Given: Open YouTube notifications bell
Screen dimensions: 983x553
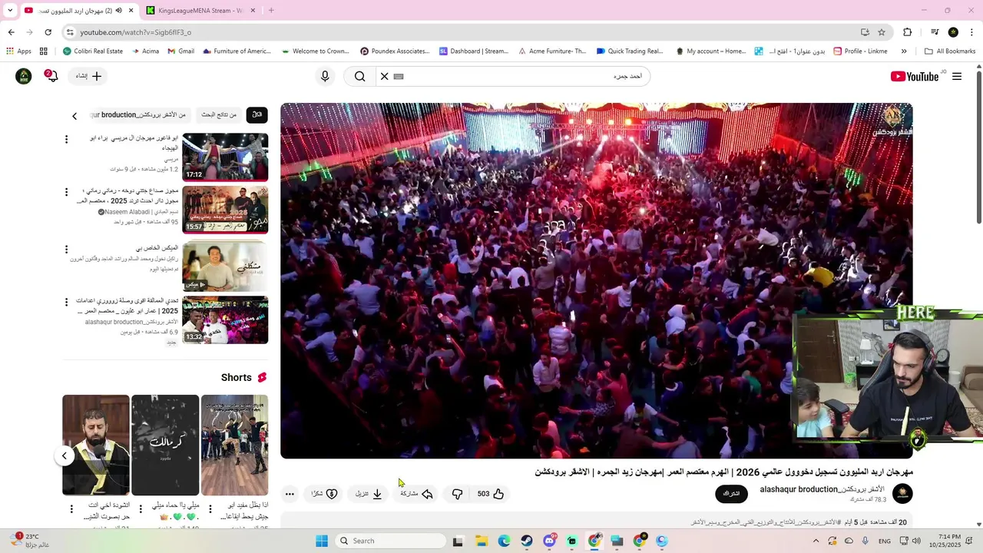Looking at the screenshot, I should (51, 76).
